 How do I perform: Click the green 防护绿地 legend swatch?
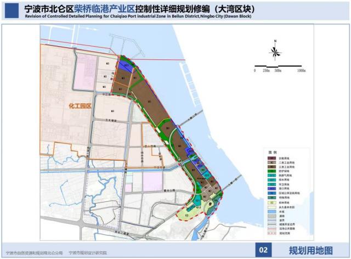[x=270, y=172]
